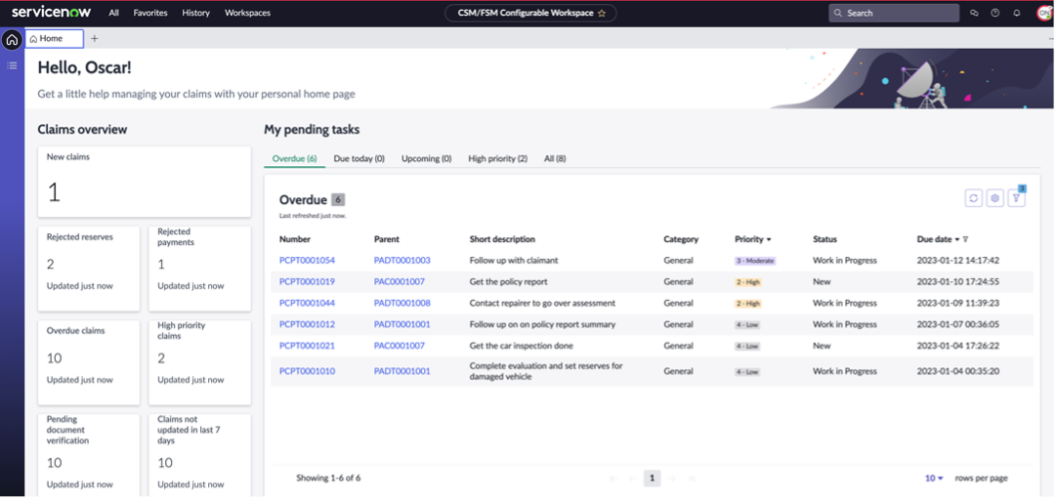Open parent PADT0001008
Screen dimensions: 1056x501
click(402, 303)
